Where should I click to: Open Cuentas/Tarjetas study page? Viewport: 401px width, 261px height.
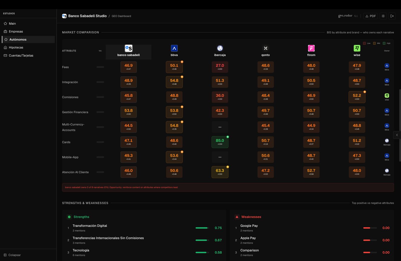pyautogui.click(x=21, y=56)
